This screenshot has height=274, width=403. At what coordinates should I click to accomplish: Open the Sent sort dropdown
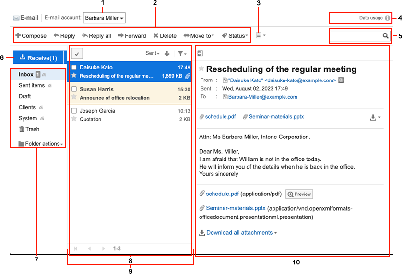pos(153,53)
